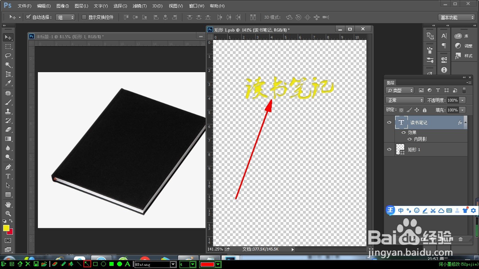Screen dimensions: 479x269
Task: Hide the 读书笔记 text layer
Action: click(389, 123)
